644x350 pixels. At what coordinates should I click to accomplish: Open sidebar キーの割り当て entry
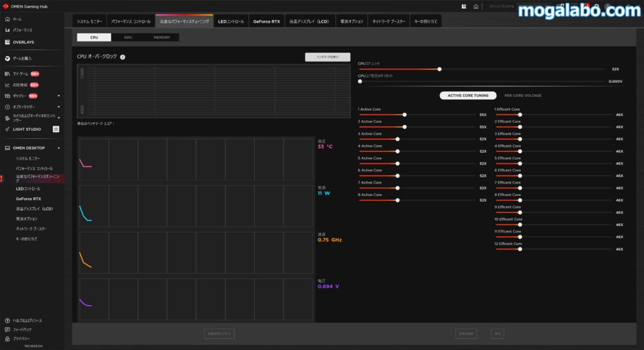(x=26, y=239)
